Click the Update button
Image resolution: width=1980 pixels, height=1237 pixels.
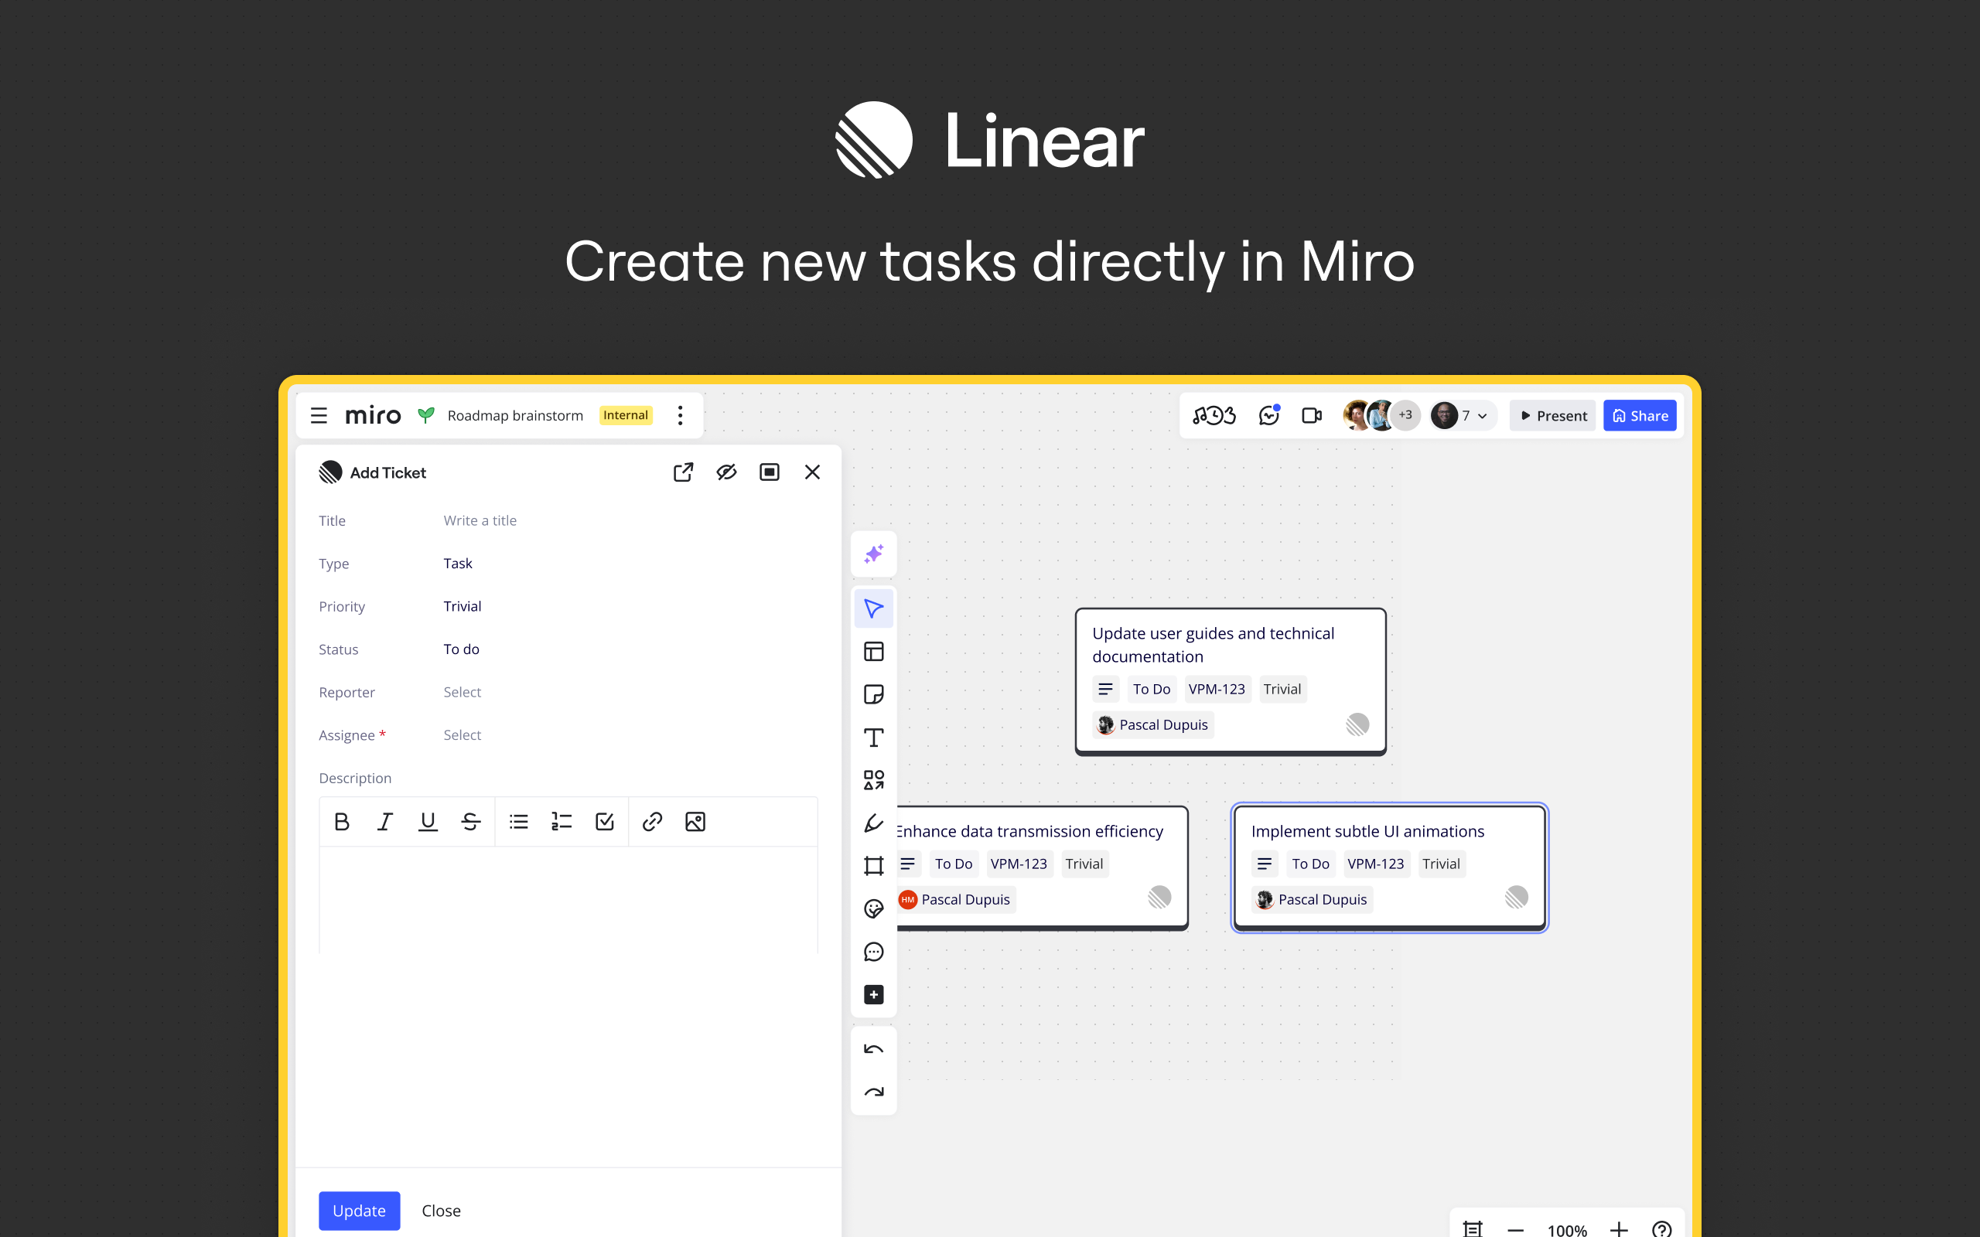pyautogui.click(x=359, y=1210)
